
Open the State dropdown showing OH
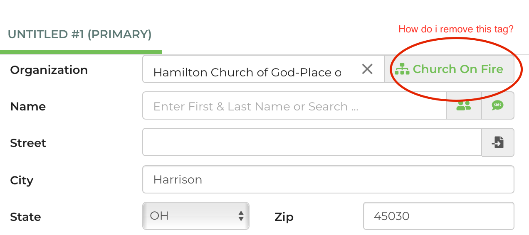[x=196, y=216]
